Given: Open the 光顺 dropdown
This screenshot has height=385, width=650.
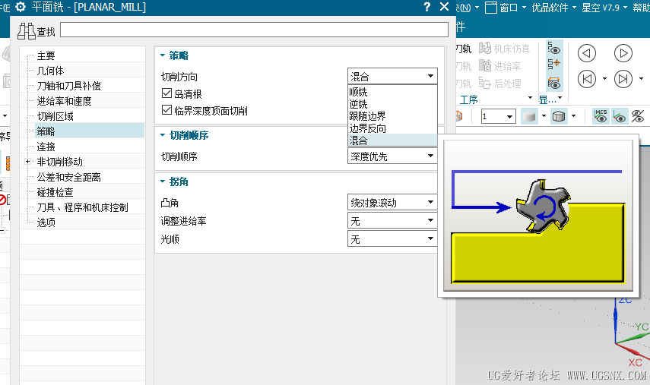Looking at the screenshot, I should tap(392, 239).
